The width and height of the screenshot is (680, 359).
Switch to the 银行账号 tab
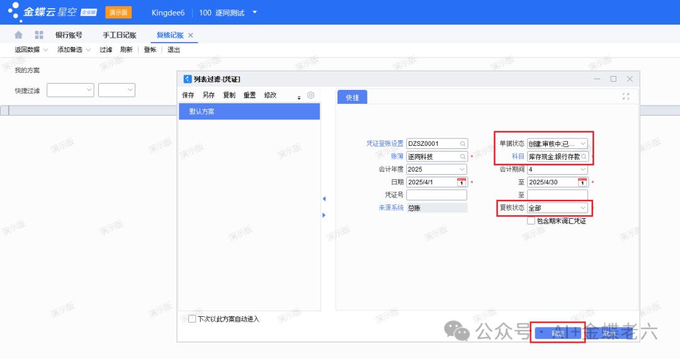[69, 35]
